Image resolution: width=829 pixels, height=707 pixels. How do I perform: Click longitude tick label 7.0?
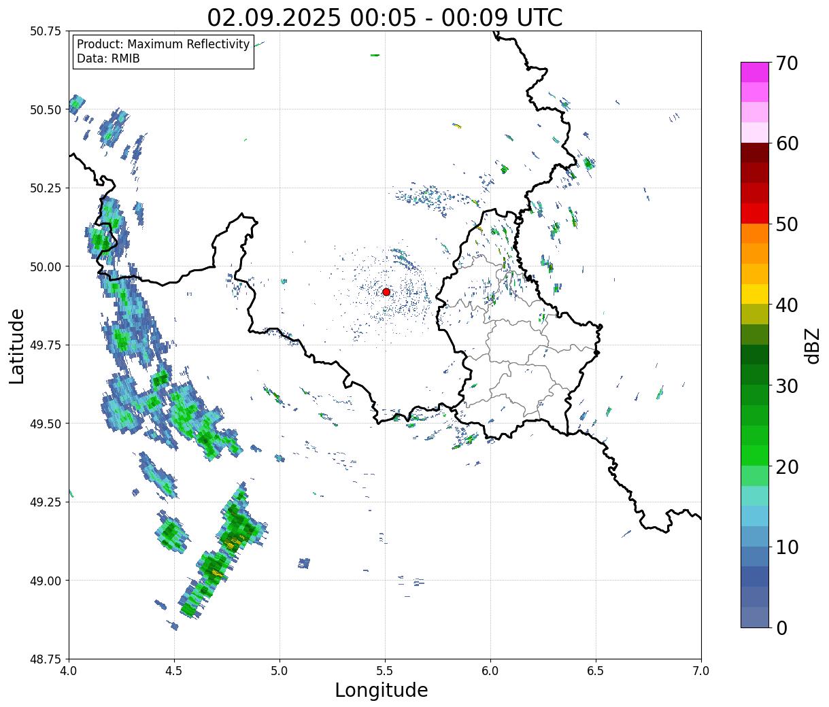coord(701,671)
